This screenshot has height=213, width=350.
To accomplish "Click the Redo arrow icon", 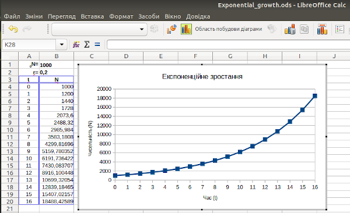I will pos(27,29).
